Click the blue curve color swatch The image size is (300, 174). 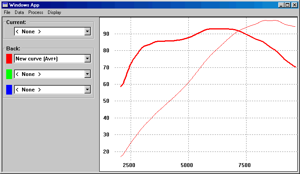(x=9, y=90)
